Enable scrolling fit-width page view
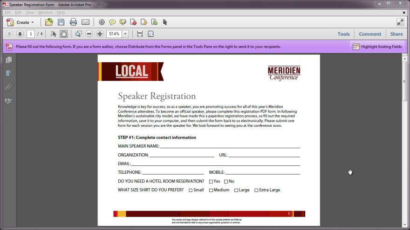Image resolution: width=410 pixels, height=230 pixels. 140,34
